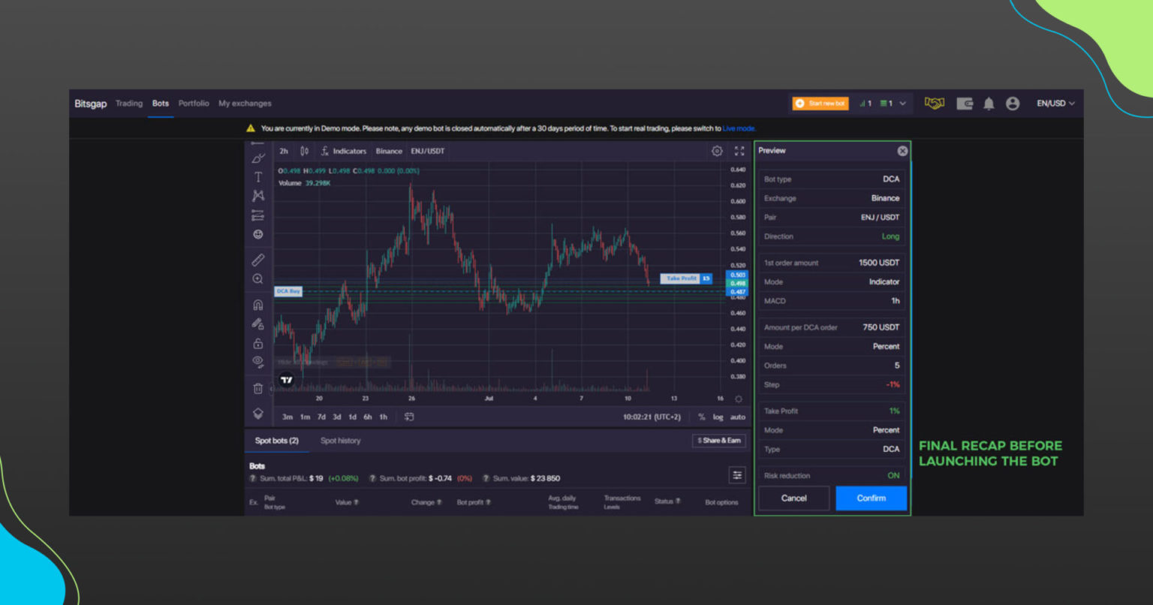
Task: Select the Brush drawing tool
Action: click(257, 158)
